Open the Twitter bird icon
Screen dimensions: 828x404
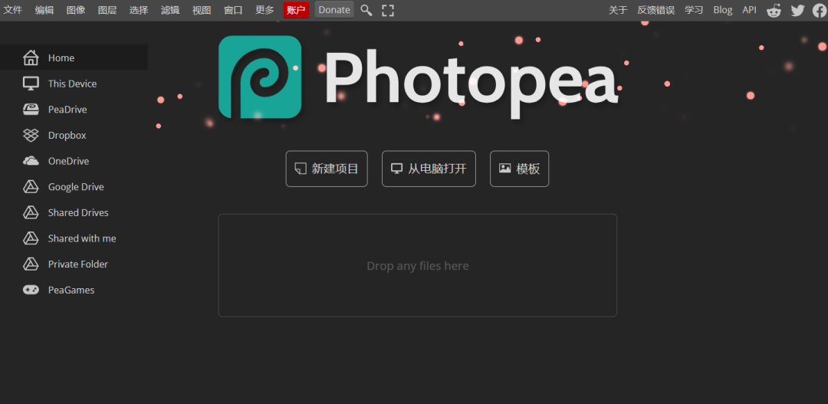tap(798, 10)
